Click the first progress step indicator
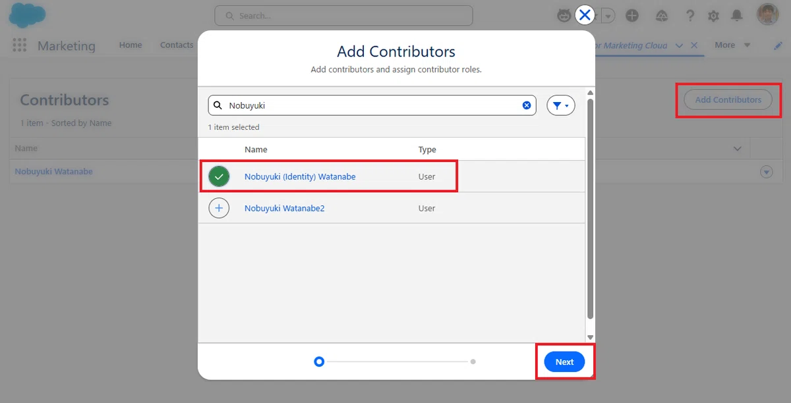 (x=319, y=362)
